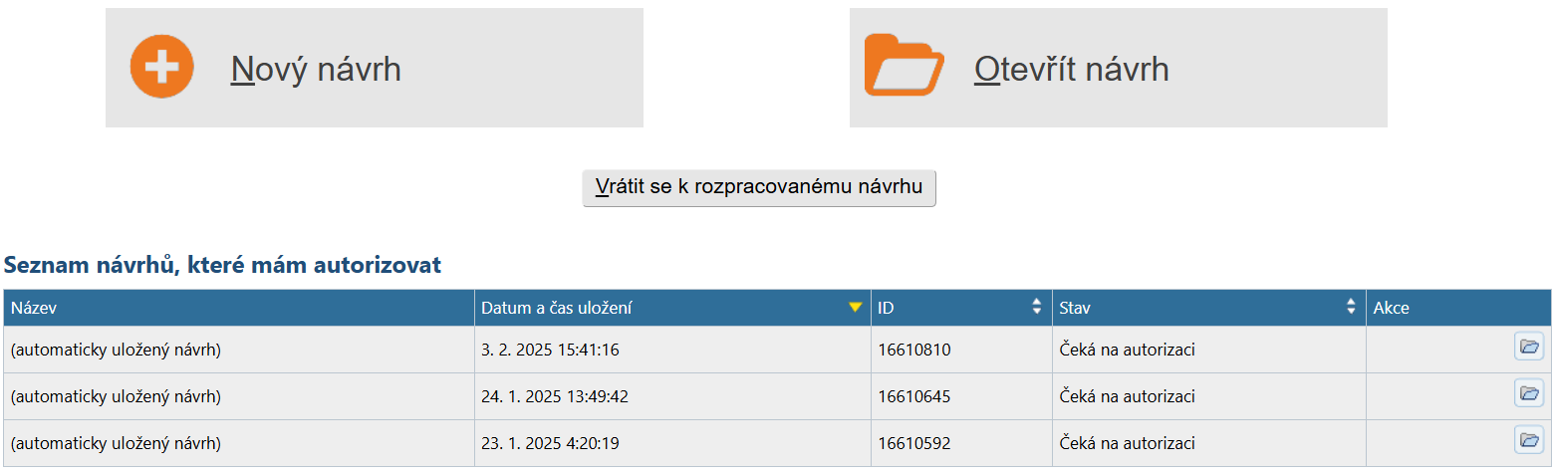
Task: Sort the ID column arrows
Action: 1036,308
